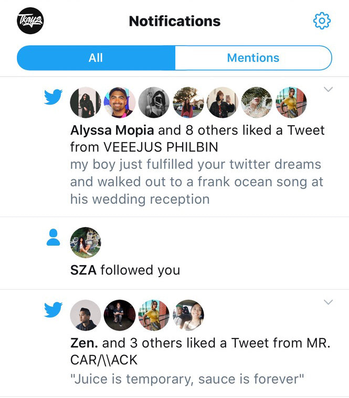Open the SZA name link
This screenshot has height=398, width=349.
[x=83, y=270]
